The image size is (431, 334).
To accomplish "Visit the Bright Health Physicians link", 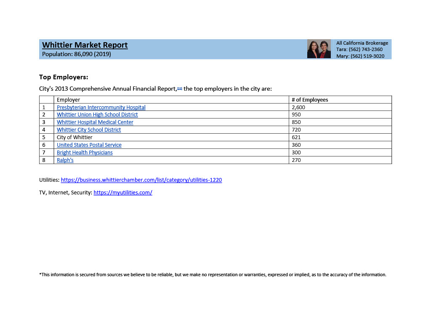I will 85,153.
